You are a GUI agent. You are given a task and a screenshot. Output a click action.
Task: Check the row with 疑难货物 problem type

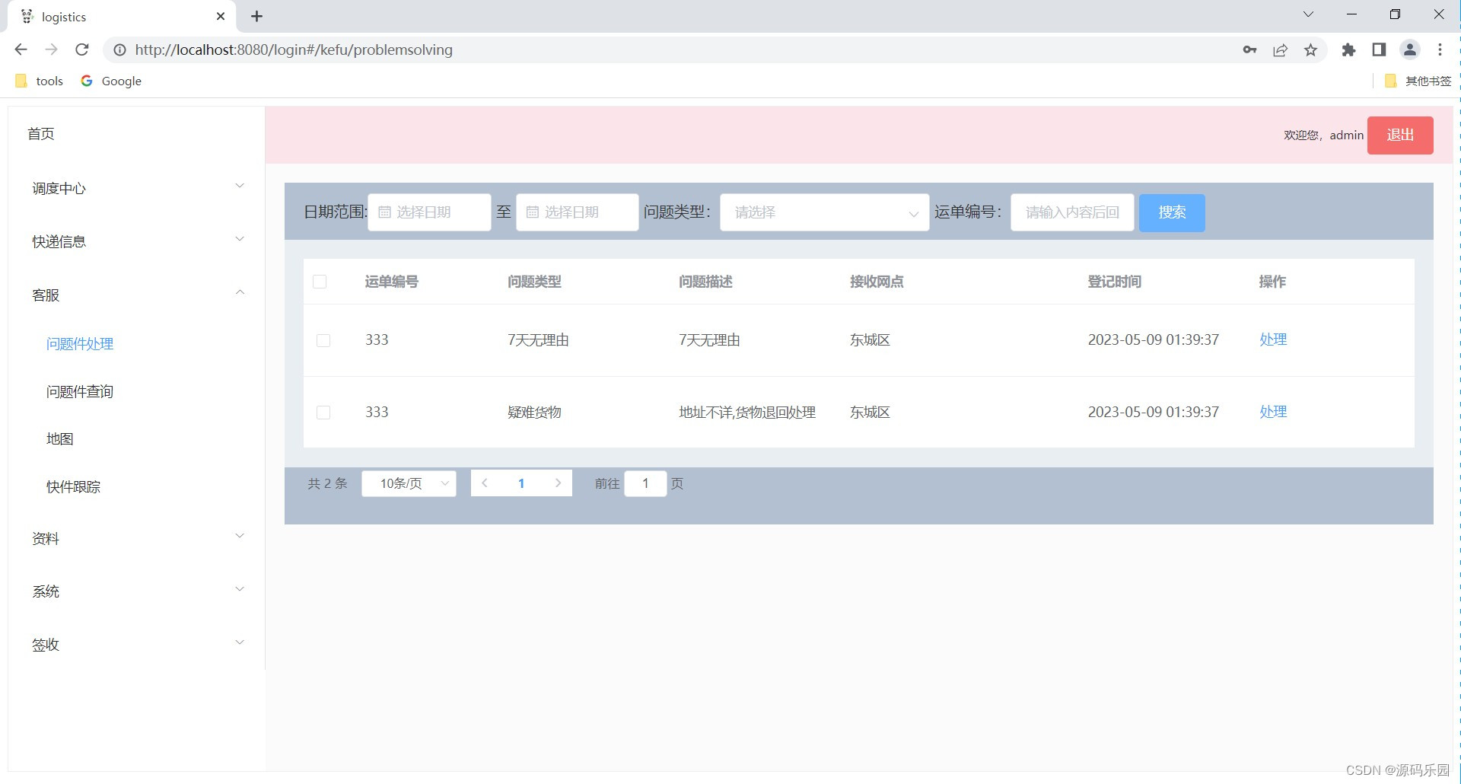323,413
